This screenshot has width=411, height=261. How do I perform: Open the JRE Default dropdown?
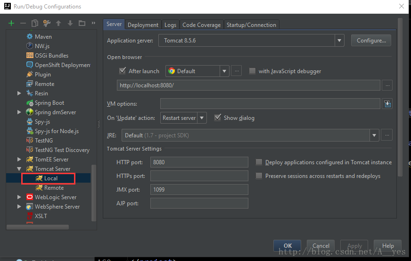(x=374, y=135)
